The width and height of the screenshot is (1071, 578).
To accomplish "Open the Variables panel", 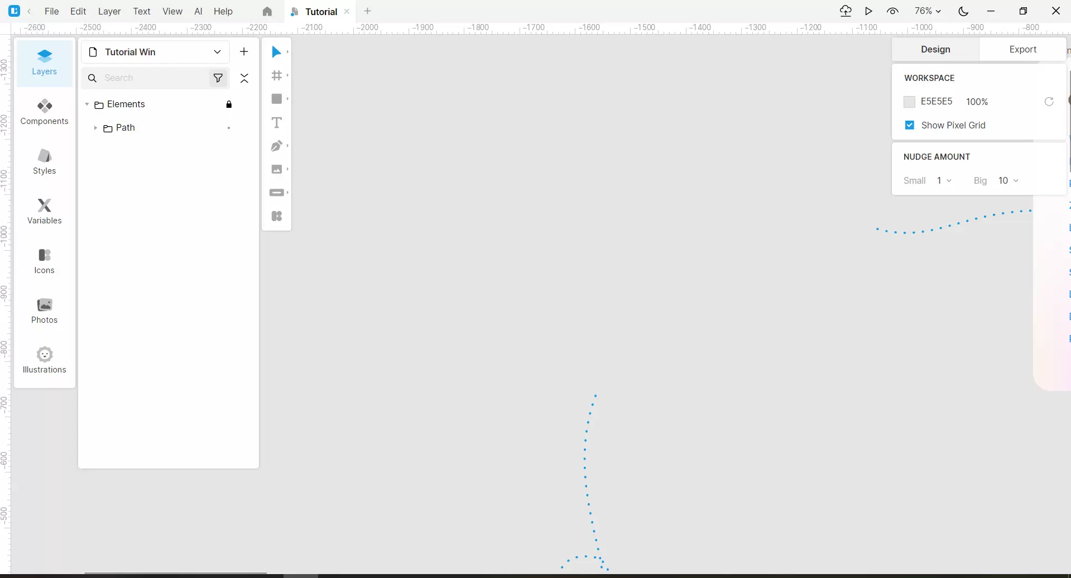I will click(x=45, y=212).
